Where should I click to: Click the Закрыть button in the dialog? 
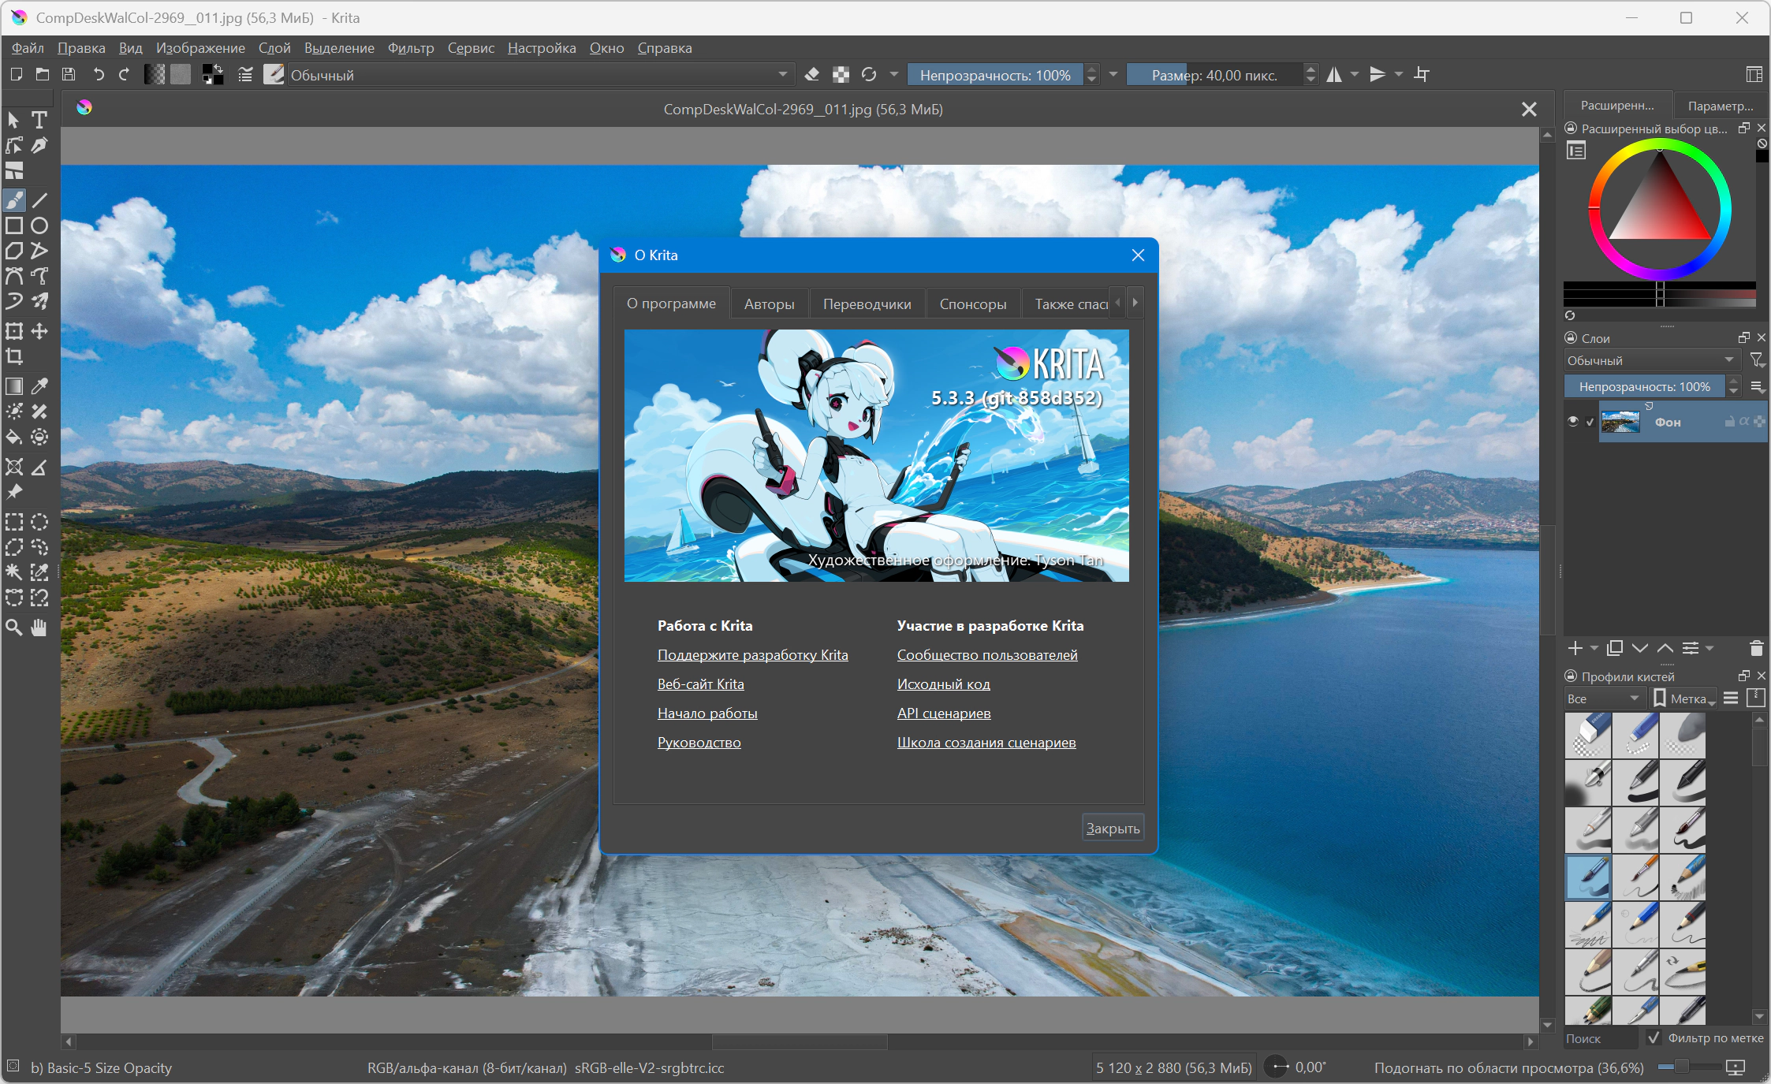[1113, 828]
